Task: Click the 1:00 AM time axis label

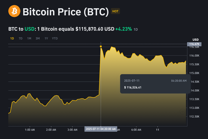Action: [29, 129]
